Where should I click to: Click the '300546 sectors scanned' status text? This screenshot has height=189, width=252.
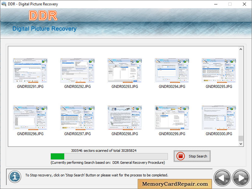pyautogui.click(x=104, y=151)
